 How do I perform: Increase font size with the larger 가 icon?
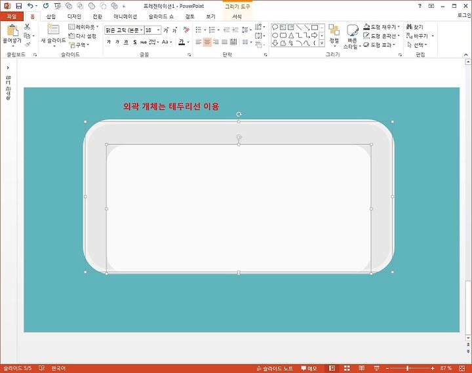coord(166,30)
